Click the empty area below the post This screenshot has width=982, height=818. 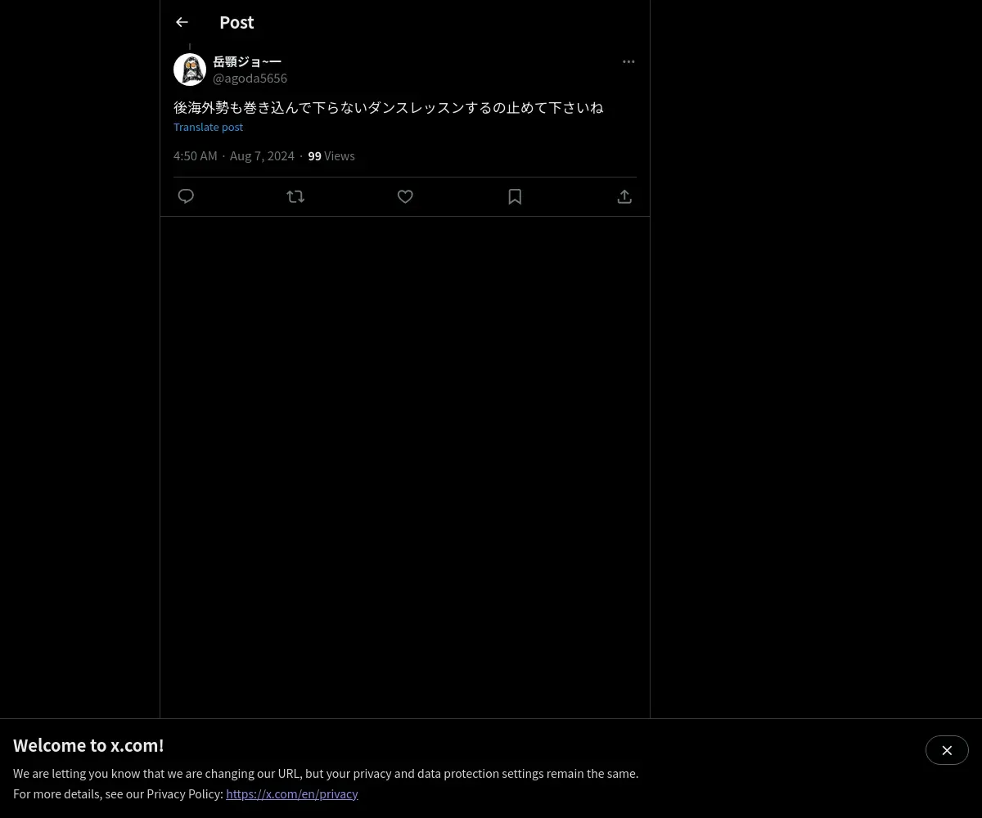click(405, 466)
